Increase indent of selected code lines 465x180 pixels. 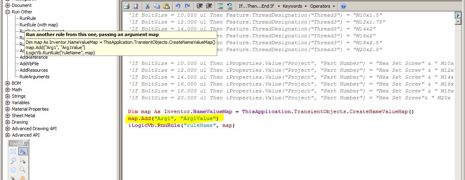[x=200, y=6]
